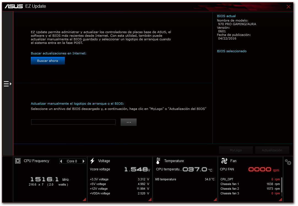298x206 pixels.
Task: Expand the Fan panel corner triangle
Action: (280, 199)
